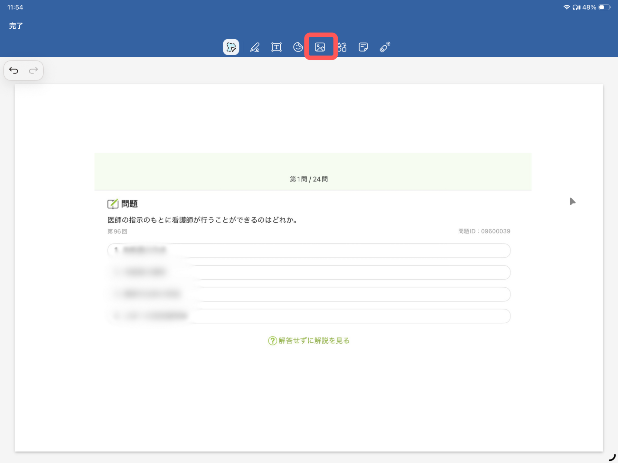This screenshot has width=618, height=463.
Task: Pick the third answer option
Action: (309, 294)
